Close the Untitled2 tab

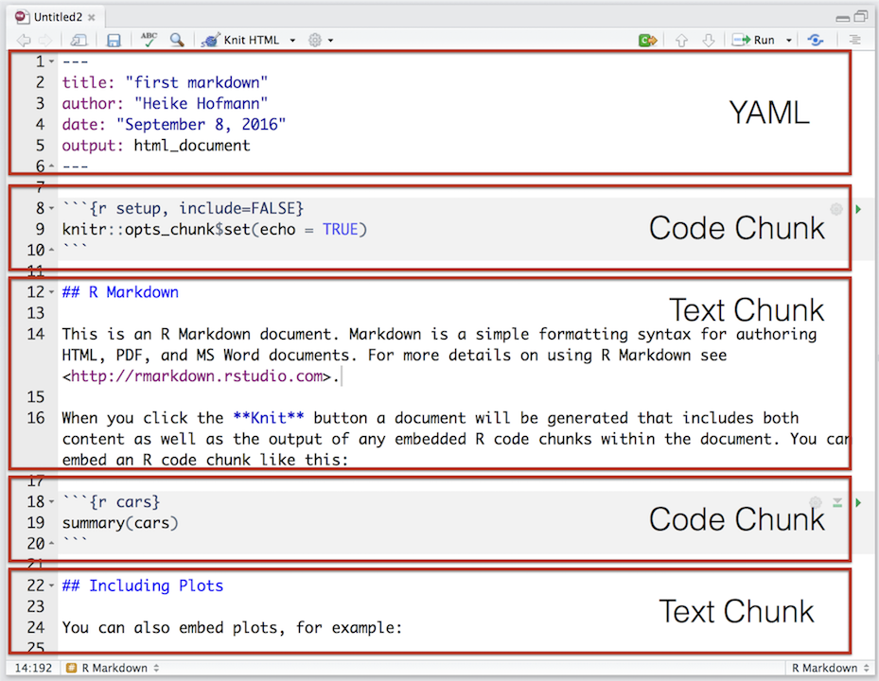92,17
